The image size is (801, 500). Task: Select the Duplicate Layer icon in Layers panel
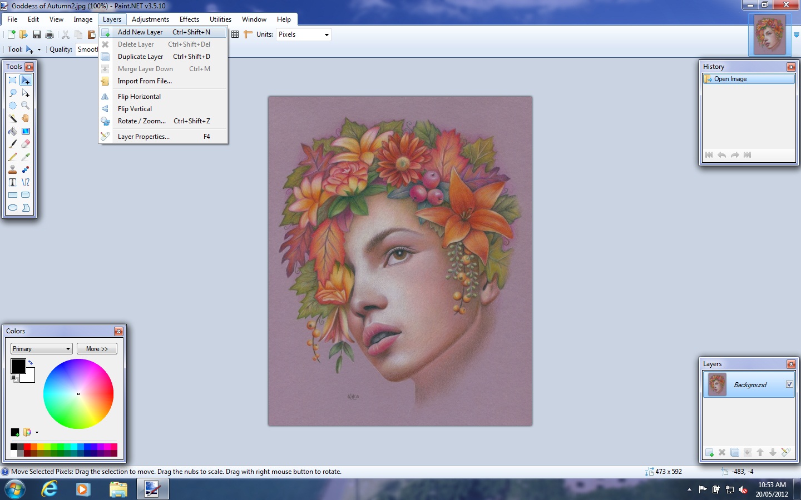tap(735, 453)
